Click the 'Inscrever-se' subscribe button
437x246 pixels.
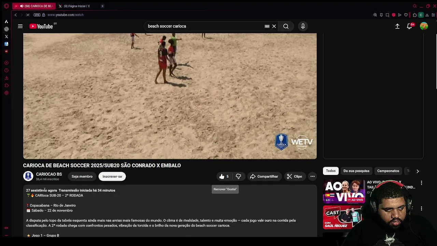[112, 176]
